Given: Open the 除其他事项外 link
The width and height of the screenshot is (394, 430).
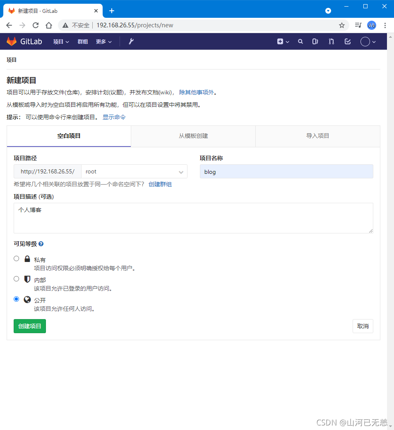Looking at the screenshot, I should tap(196, 92).
